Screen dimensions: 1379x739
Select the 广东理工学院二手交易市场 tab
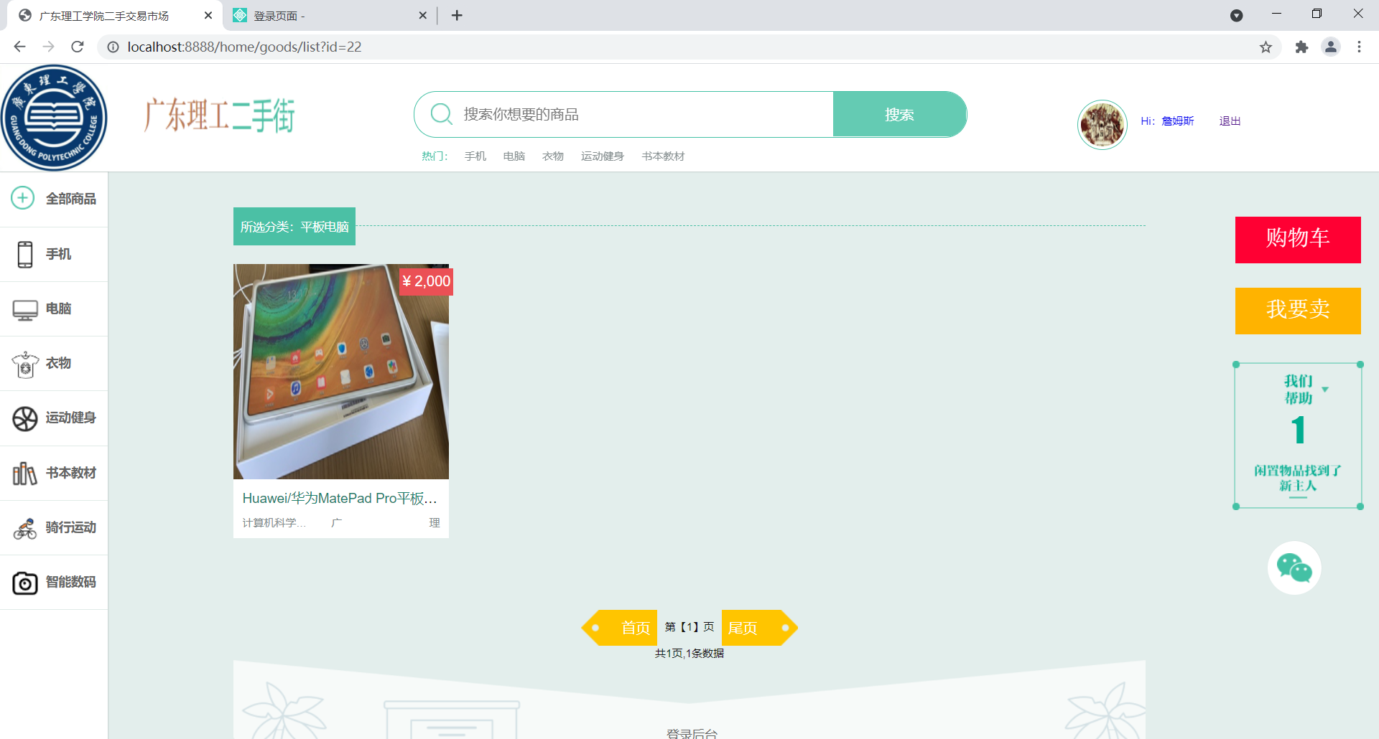115,15
